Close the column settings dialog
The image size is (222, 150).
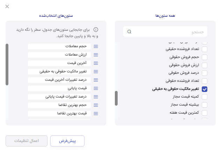click(7, 7)
